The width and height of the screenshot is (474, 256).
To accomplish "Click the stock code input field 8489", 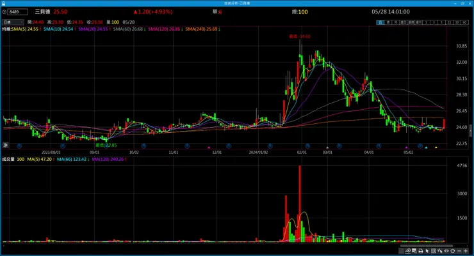I will coord(17,11).
